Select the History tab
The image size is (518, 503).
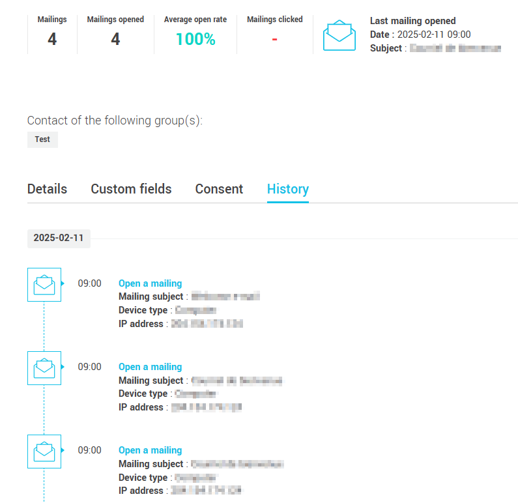(288, 189)
